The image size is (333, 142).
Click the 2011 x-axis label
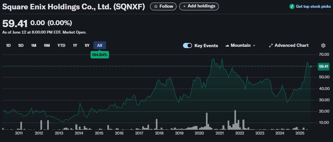point(19,133)
